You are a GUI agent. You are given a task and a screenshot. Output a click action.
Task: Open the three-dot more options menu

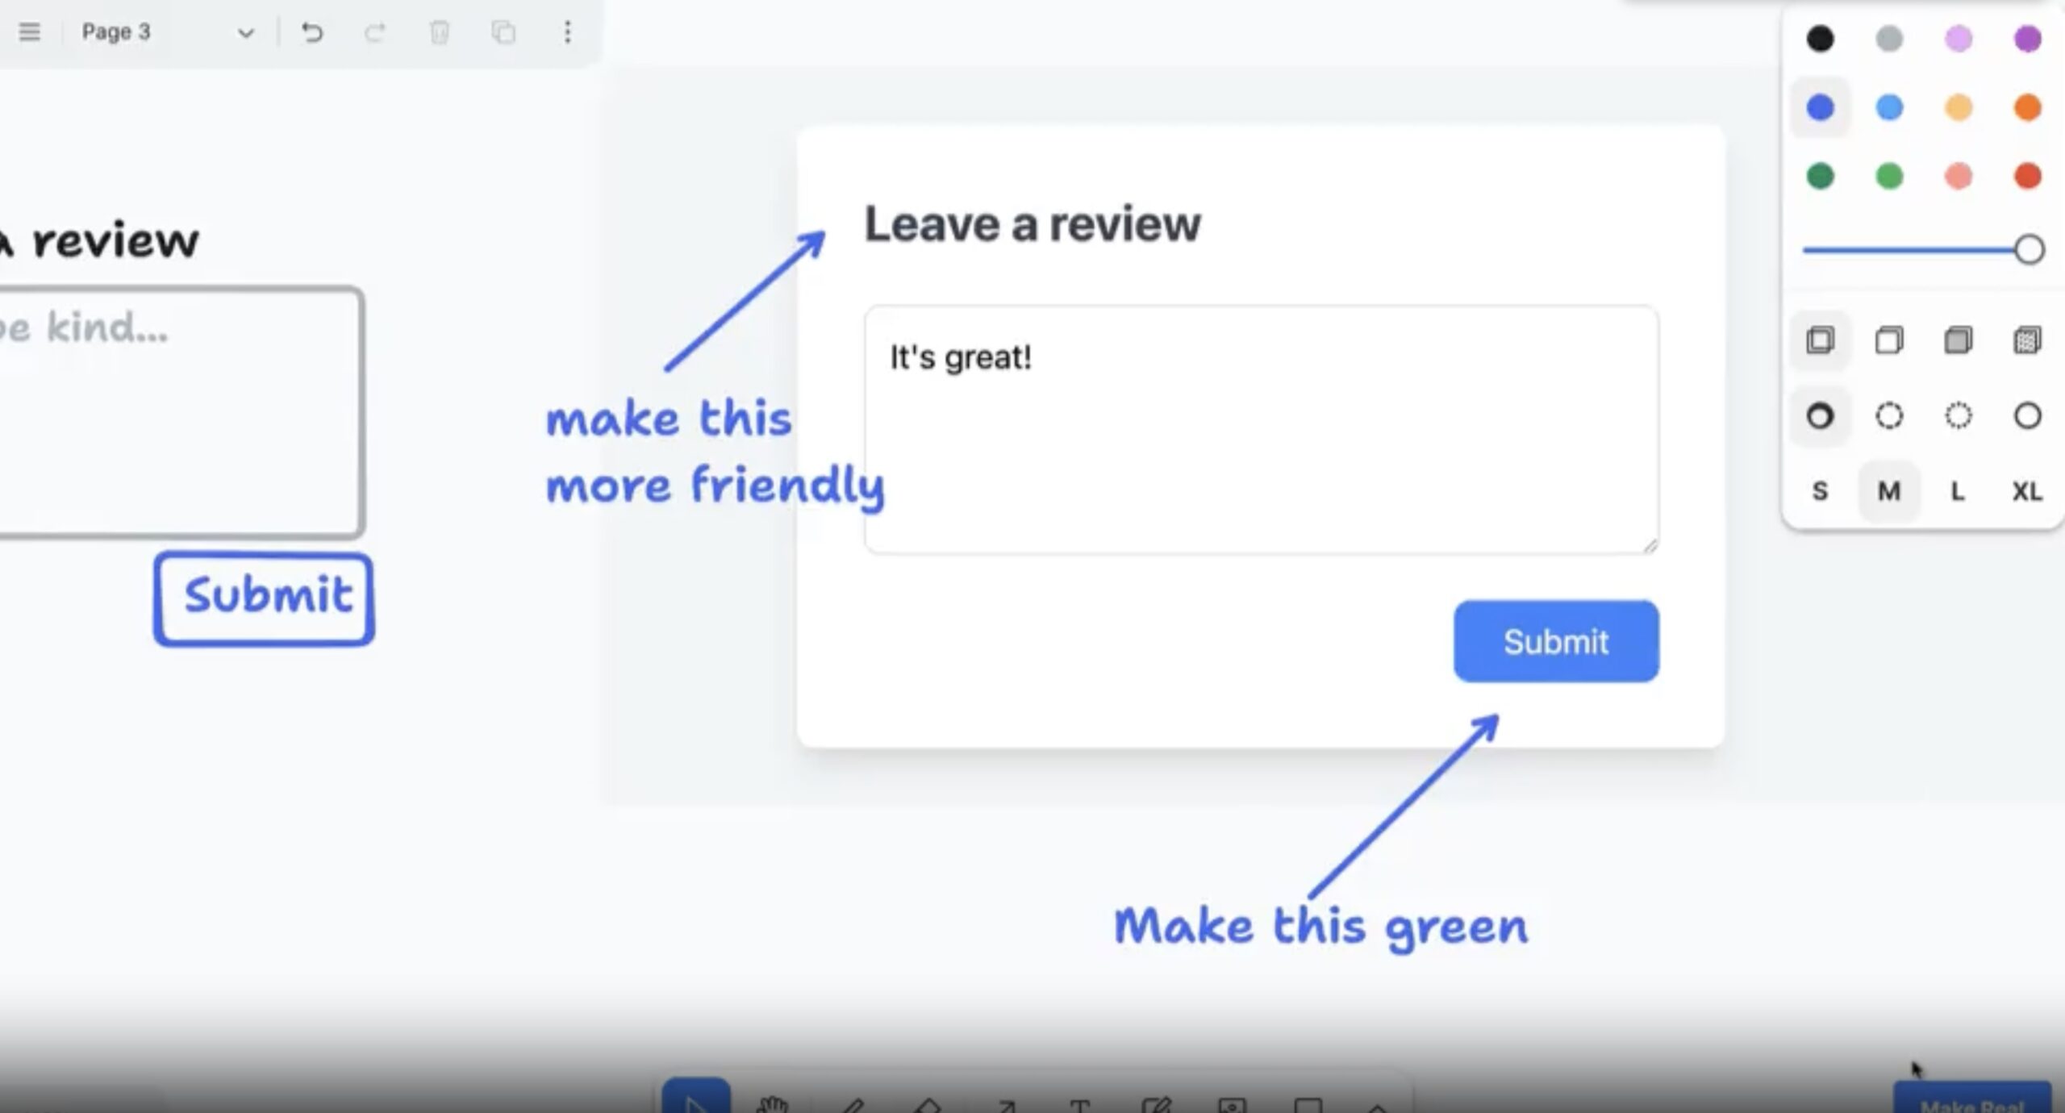coord(568,32)
